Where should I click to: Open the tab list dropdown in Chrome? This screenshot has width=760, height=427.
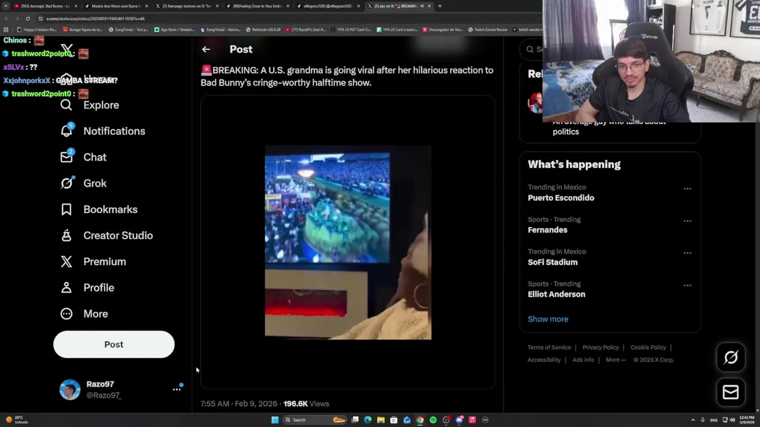pos(6,6)
